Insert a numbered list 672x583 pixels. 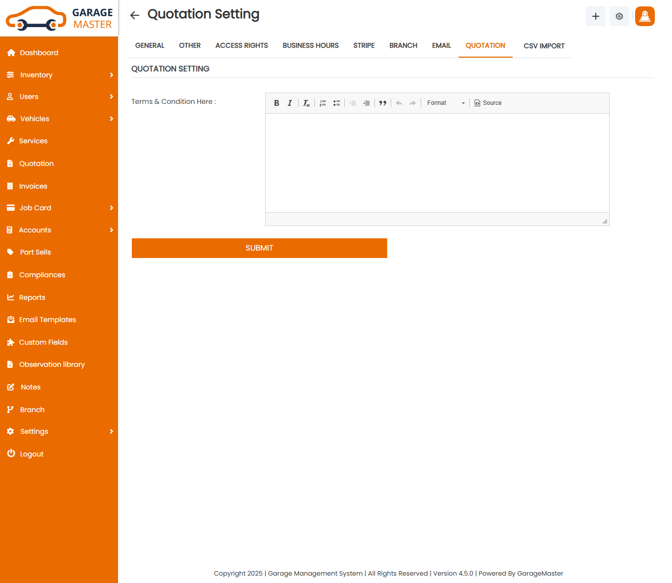pos(323,103)
